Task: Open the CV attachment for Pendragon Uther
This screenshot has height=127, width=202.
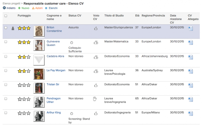Action: click(x=190, y=99)
